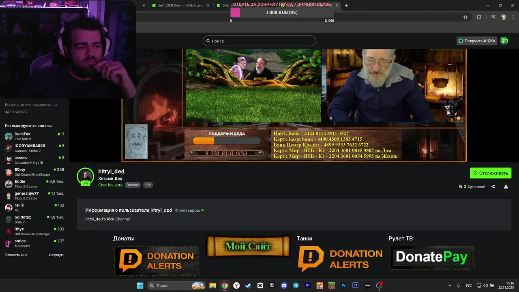Screen dimensions: 519x292
Task: Click the Фолловеров: 4 follower count
Action: [189, 210]
